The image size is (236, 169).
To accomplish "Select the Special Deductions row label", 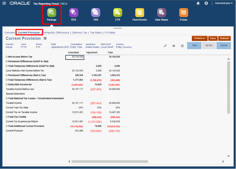I will (x=15, y=94).
